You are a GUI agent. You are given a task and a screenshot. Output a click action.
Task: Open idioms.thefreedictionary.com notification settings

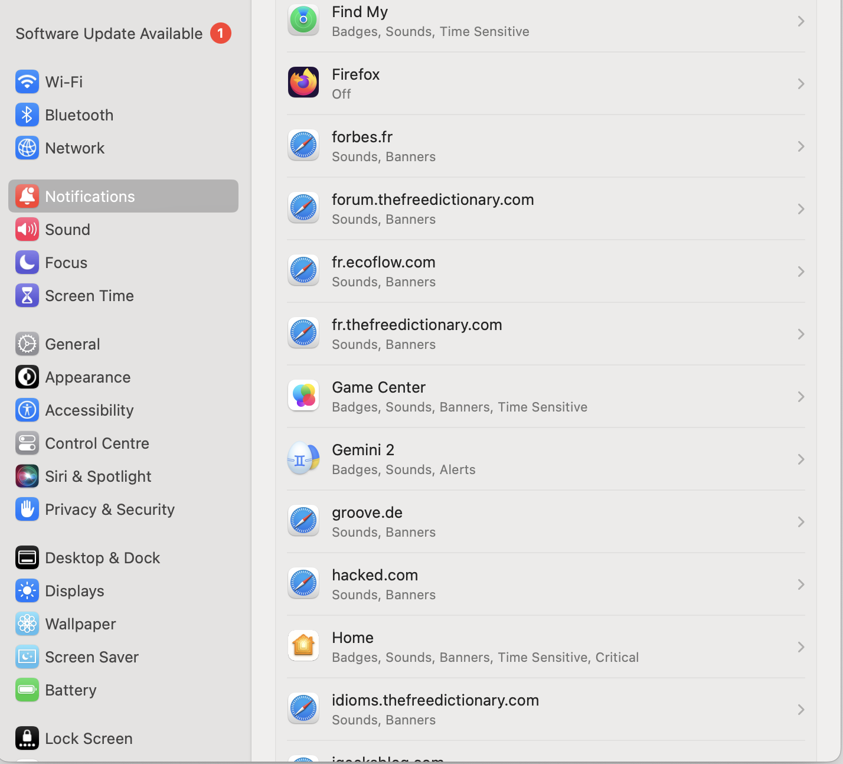(546, 709)
